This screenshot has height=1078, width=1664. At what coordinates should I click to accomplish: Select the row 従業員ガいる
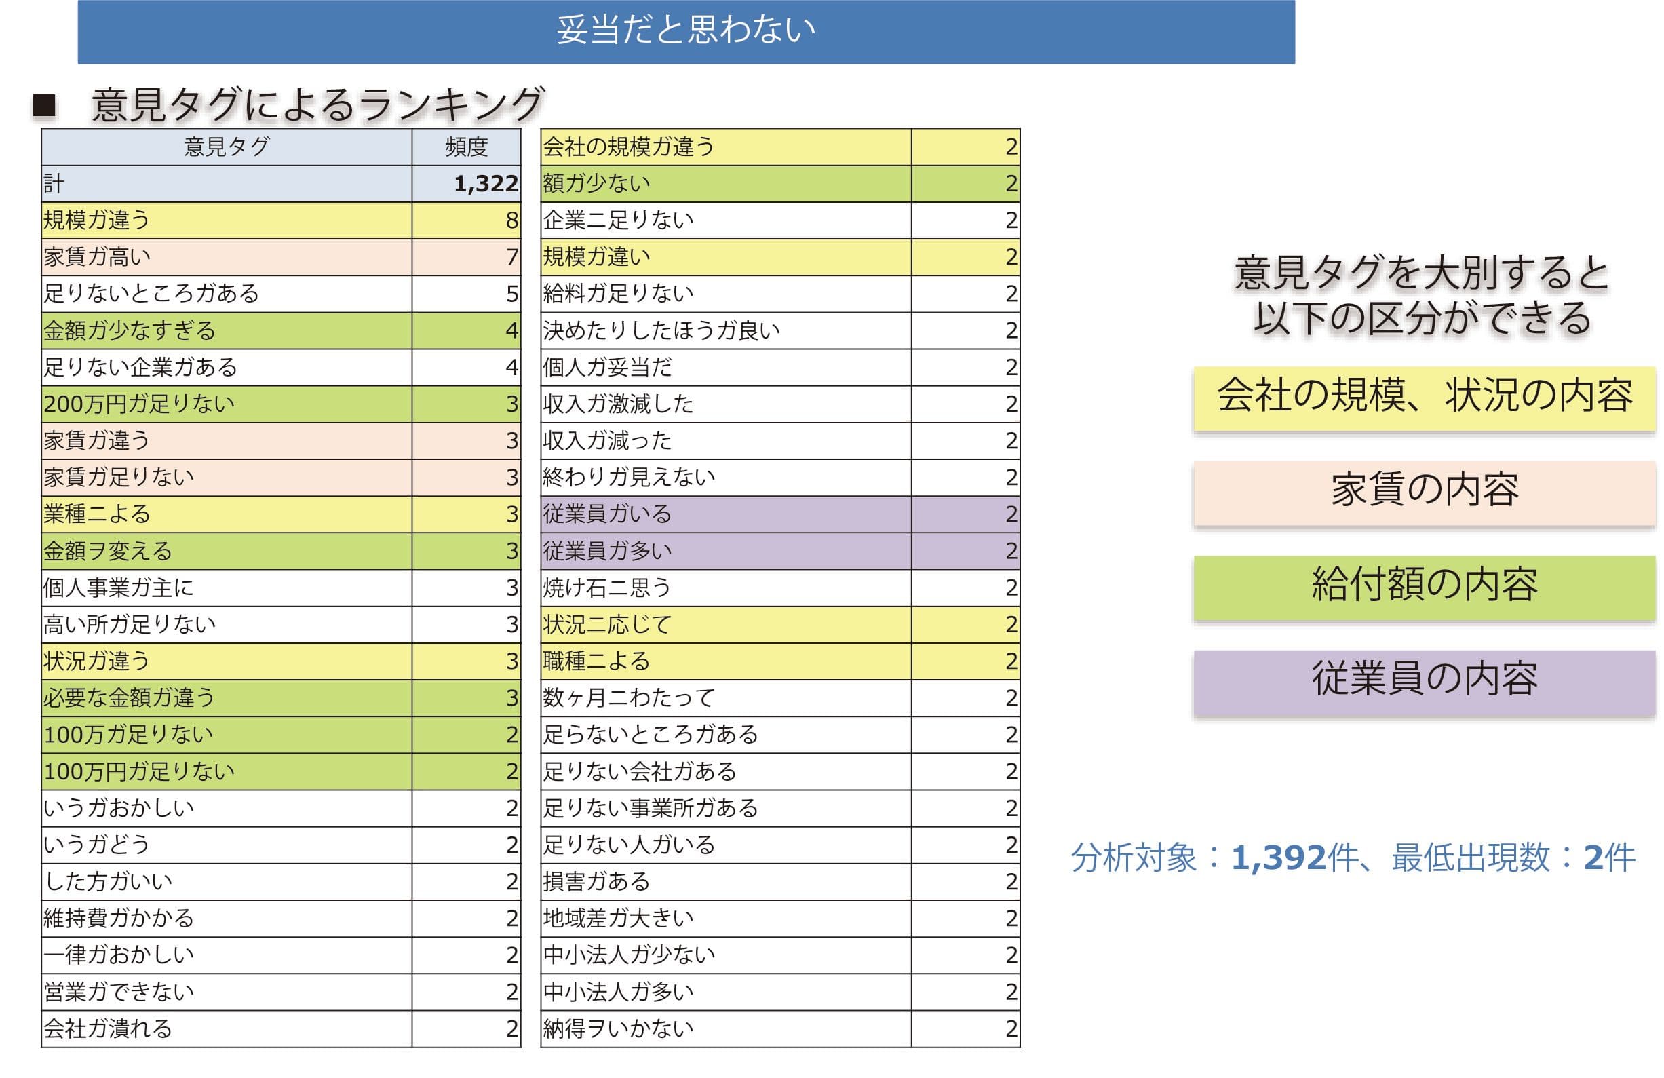click(780, 514)
